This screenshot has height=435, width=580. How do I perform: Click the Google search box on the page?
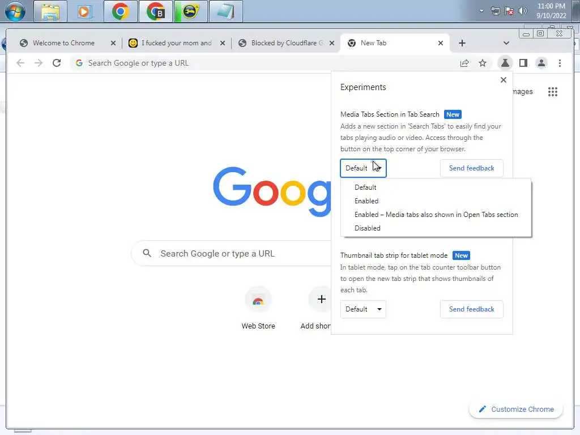[x=231, y=253]
